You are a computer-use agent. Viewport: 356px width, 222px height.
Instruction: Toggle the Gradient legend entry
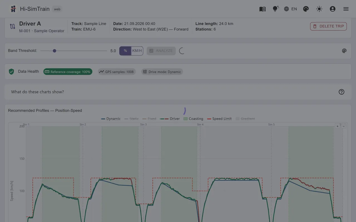pyautogui.click(x=245, y=119)
